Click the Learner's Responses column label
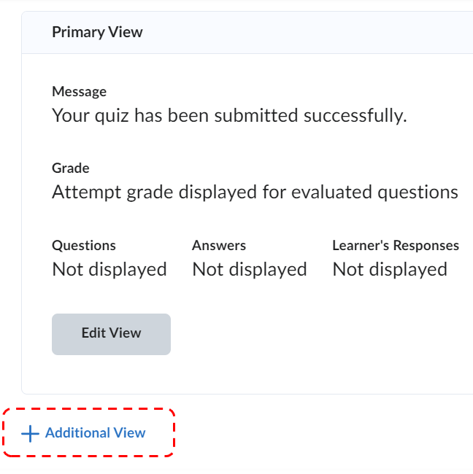The width and height of the screenshot is (473, 474). coord(395,246)
